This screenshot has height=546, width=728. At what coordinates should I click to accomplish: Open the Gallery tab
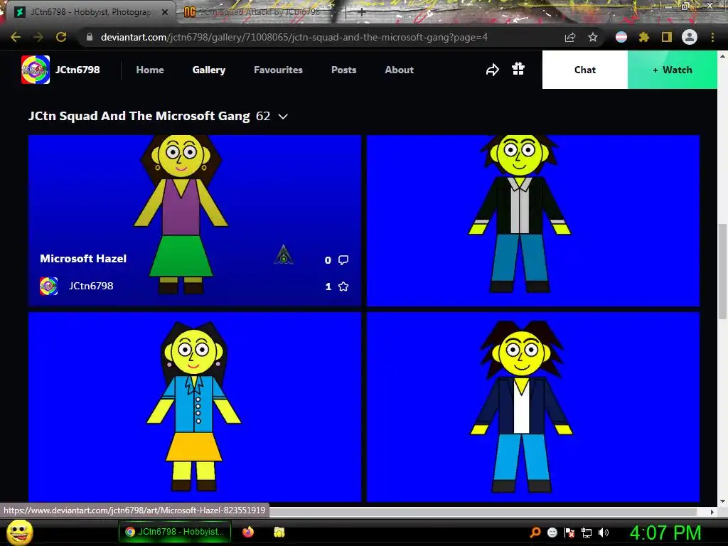[x=209, y=70]
